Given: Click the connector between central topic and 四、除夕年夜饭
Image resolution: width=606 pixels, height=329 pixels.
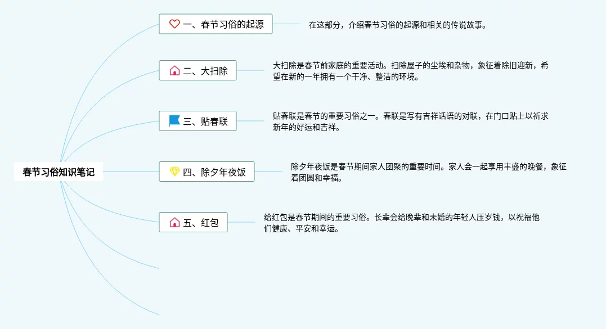Looking at the screenshot, I should (131, 172).
